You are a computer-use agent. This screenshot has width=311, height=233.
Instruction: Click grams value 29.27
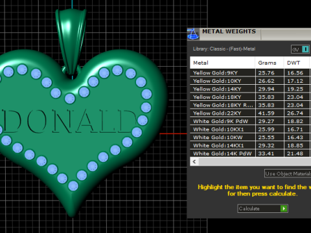coord(266,121)
